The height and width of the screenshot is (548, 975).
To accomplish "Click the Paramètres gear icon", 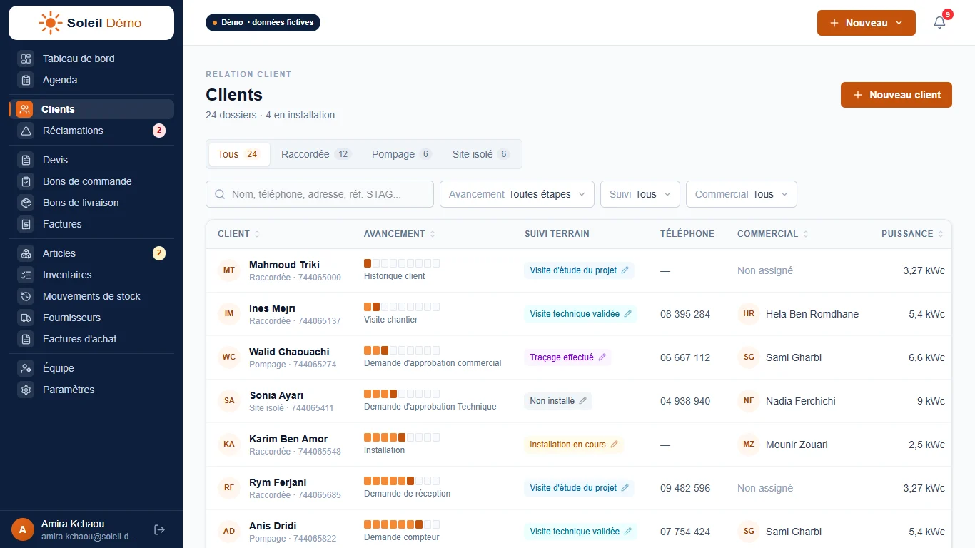I will pyautogui.click(x=26, y=390).
